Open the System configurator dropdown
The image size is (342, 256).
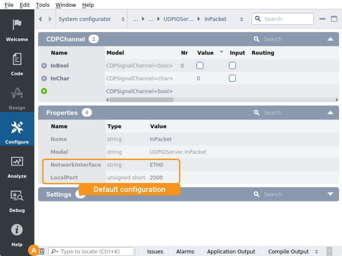(x=91, y=19)
